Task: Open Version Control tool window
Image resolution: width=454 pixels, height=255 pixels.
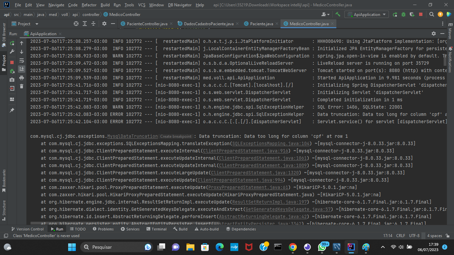Action: [27, 229]
